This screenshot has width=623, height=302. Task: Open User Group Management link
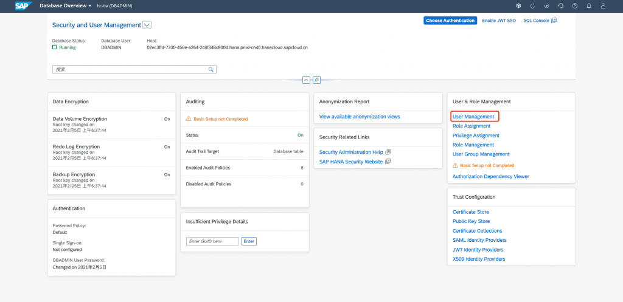click(481, 154)
